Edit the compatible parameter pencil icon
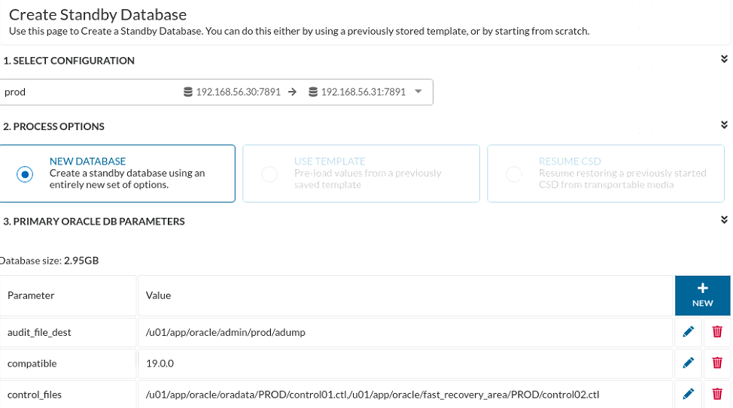This screenshot has height=408, width=733. (x=688, y=363)
